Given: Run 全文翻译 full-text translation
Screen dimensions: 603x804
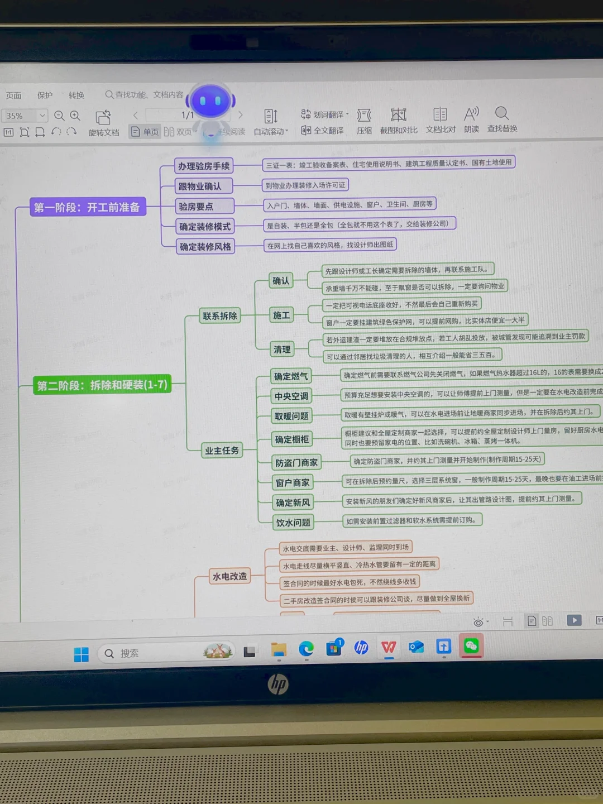Looking at the screenshot, I should [x=323, y=131].
